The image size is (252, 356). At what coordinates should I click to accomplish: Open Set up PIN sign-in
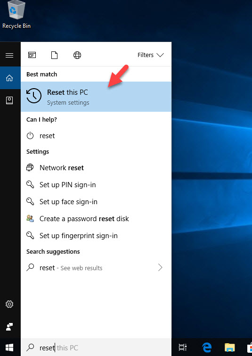tap(96, 184)
